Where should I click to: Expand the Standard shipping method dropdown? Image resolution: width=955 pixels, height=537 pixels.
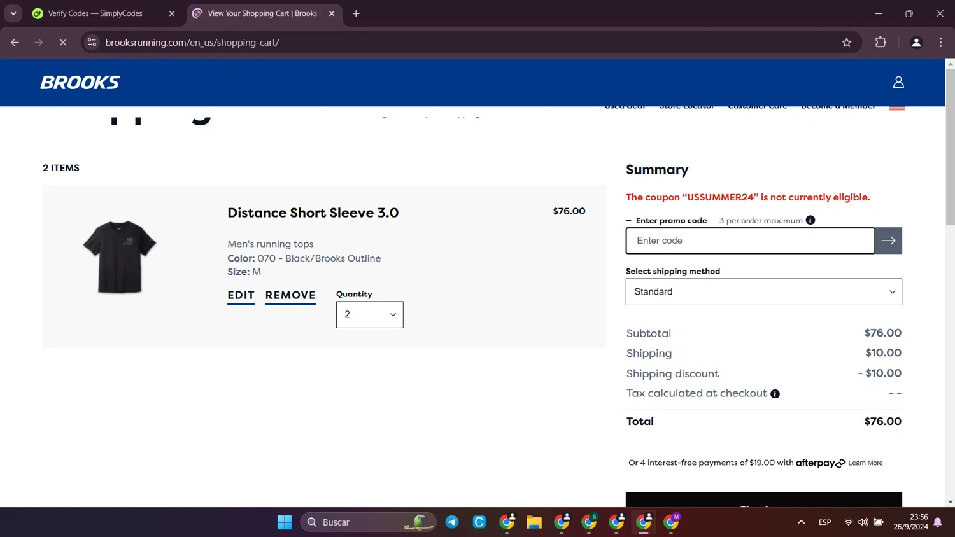(x=764, y=292)
